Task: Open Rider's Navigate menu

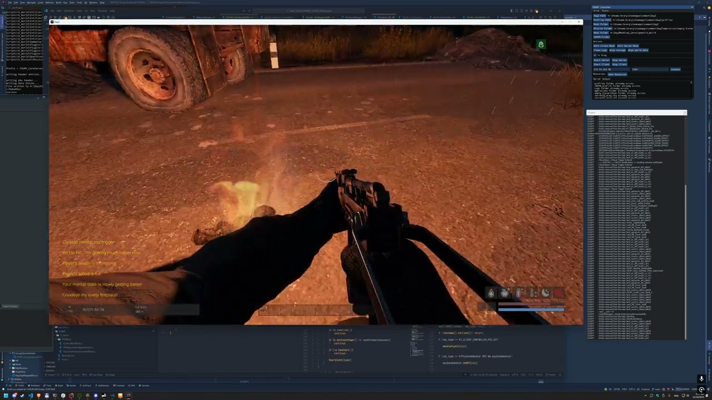Action: 31,3
